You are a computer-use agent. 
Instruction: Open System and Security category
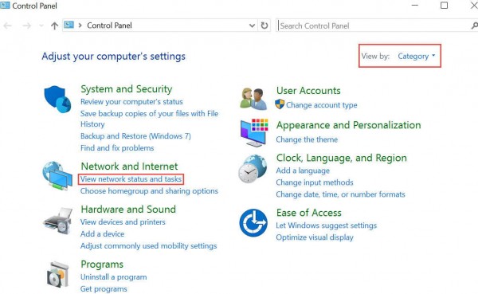point(126,89)
